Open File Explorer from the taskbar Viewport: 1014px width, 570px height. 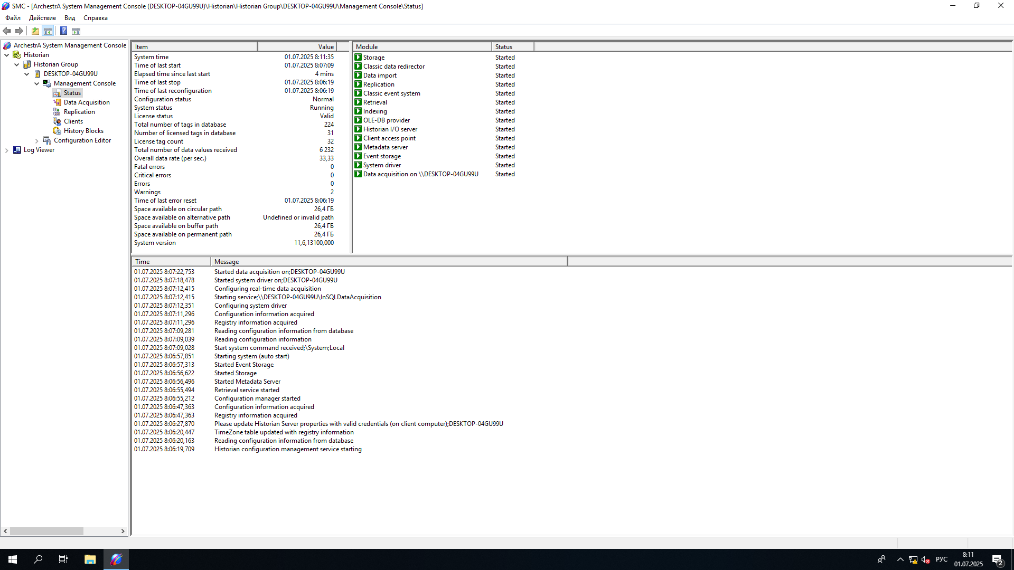(90, 559)
